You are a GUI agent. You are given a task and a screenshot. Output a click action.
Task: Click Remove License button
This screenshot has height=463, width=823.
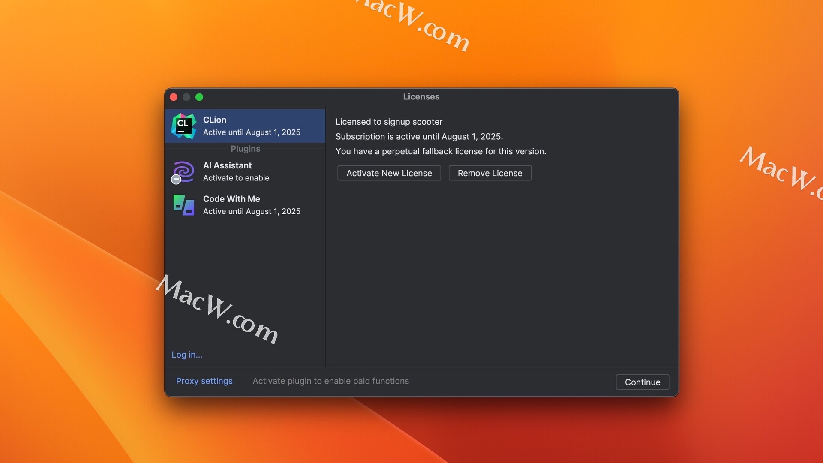tap(490, 172)
